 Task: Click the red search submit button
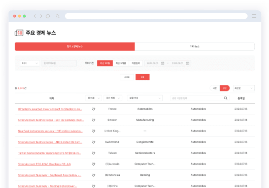pyautogui.click(x=143, y=77)
